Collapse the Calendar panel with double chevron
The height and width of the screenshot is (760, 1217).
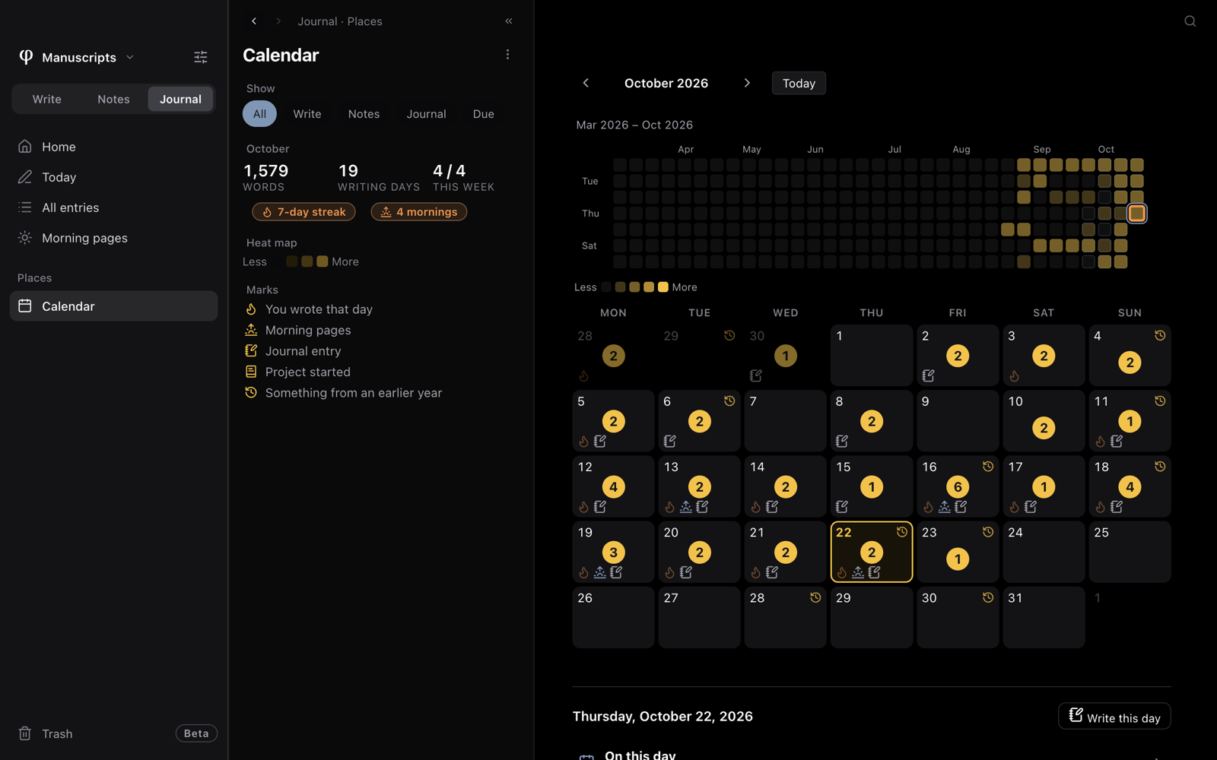tap(509, 21)
